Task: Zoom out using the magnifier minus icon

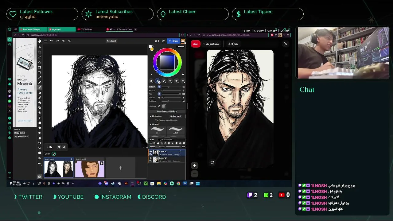Action: 69,41
